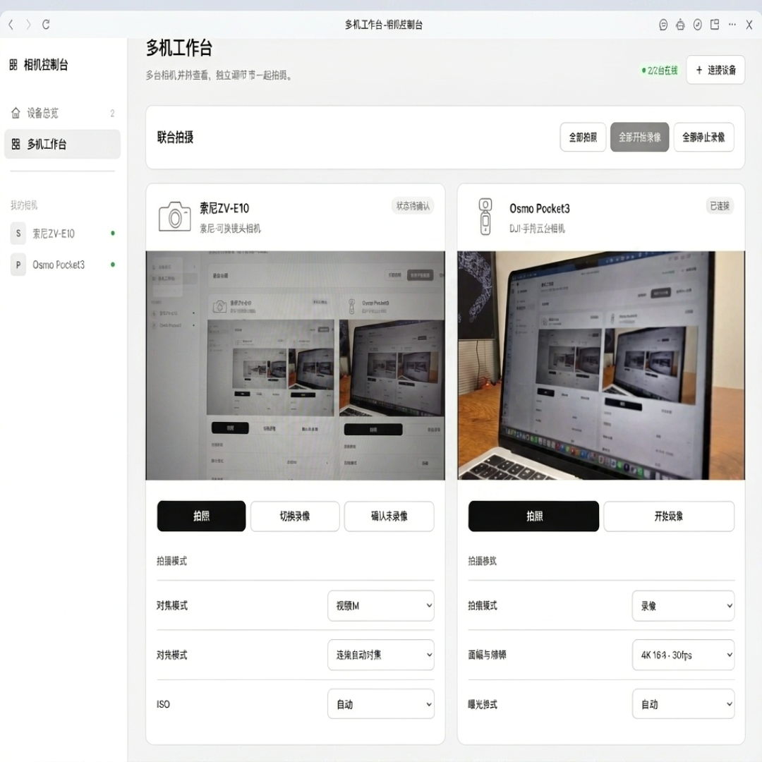Image resolution: width=762 pixels, height=762 pixels.
Task: Click the gimbal icon on Osmo Pocket3 card
Action: 485,217
